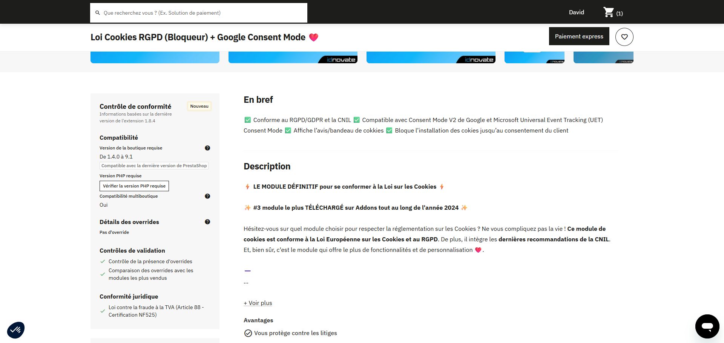
Task: Click checkmark beside Loi contre la fraude
Action: click(103, 311)
